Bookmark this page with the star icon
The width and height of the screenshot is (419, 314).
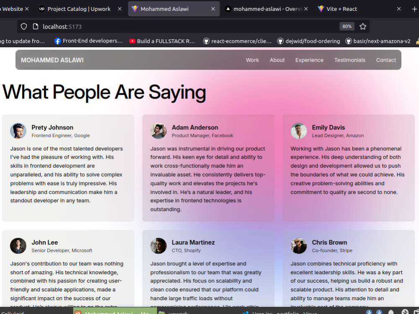(362, 26)
